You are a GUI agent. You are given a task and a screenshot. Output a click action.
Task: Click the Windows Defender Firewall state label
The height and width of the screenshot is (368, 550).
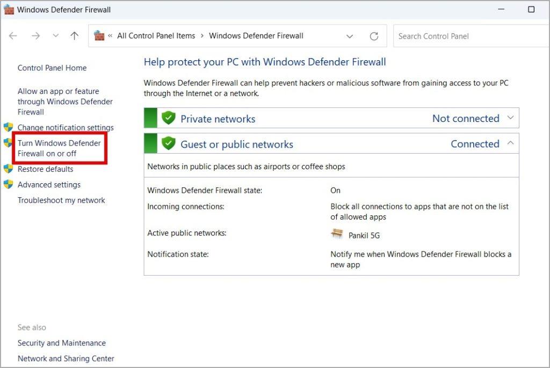(205, 191)
